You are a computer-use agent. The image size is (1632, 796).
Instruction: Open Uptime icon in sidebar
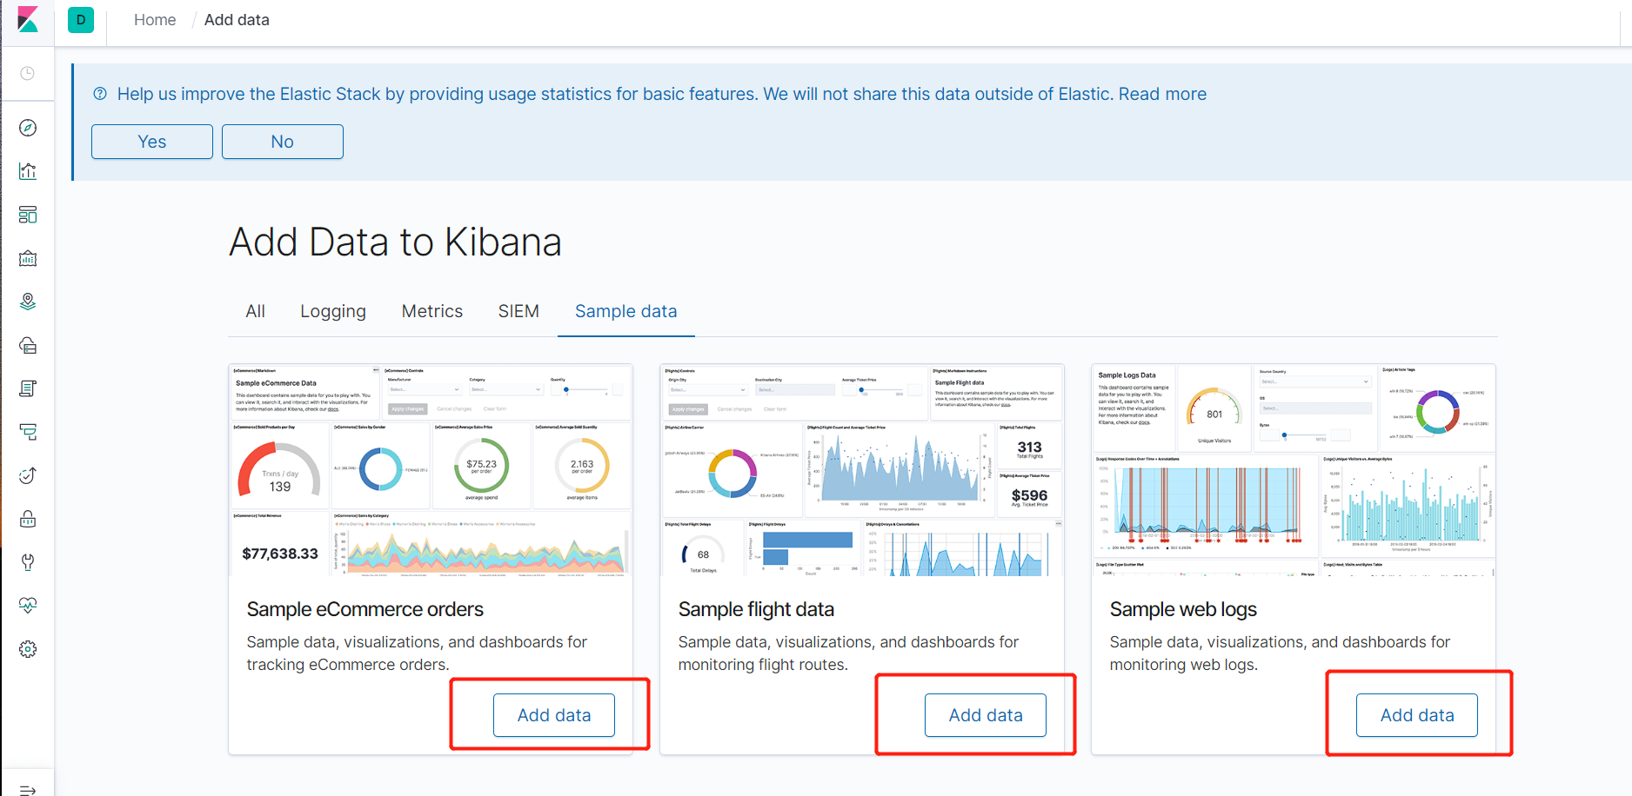pos(28,475)
